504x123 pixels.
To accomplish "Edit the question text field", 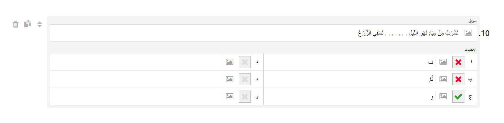I will (256, 33).
